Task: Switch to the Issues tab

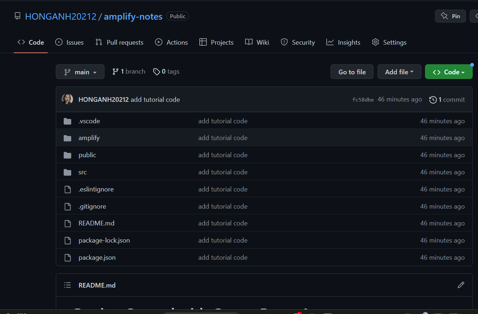Action: [69, 43]
